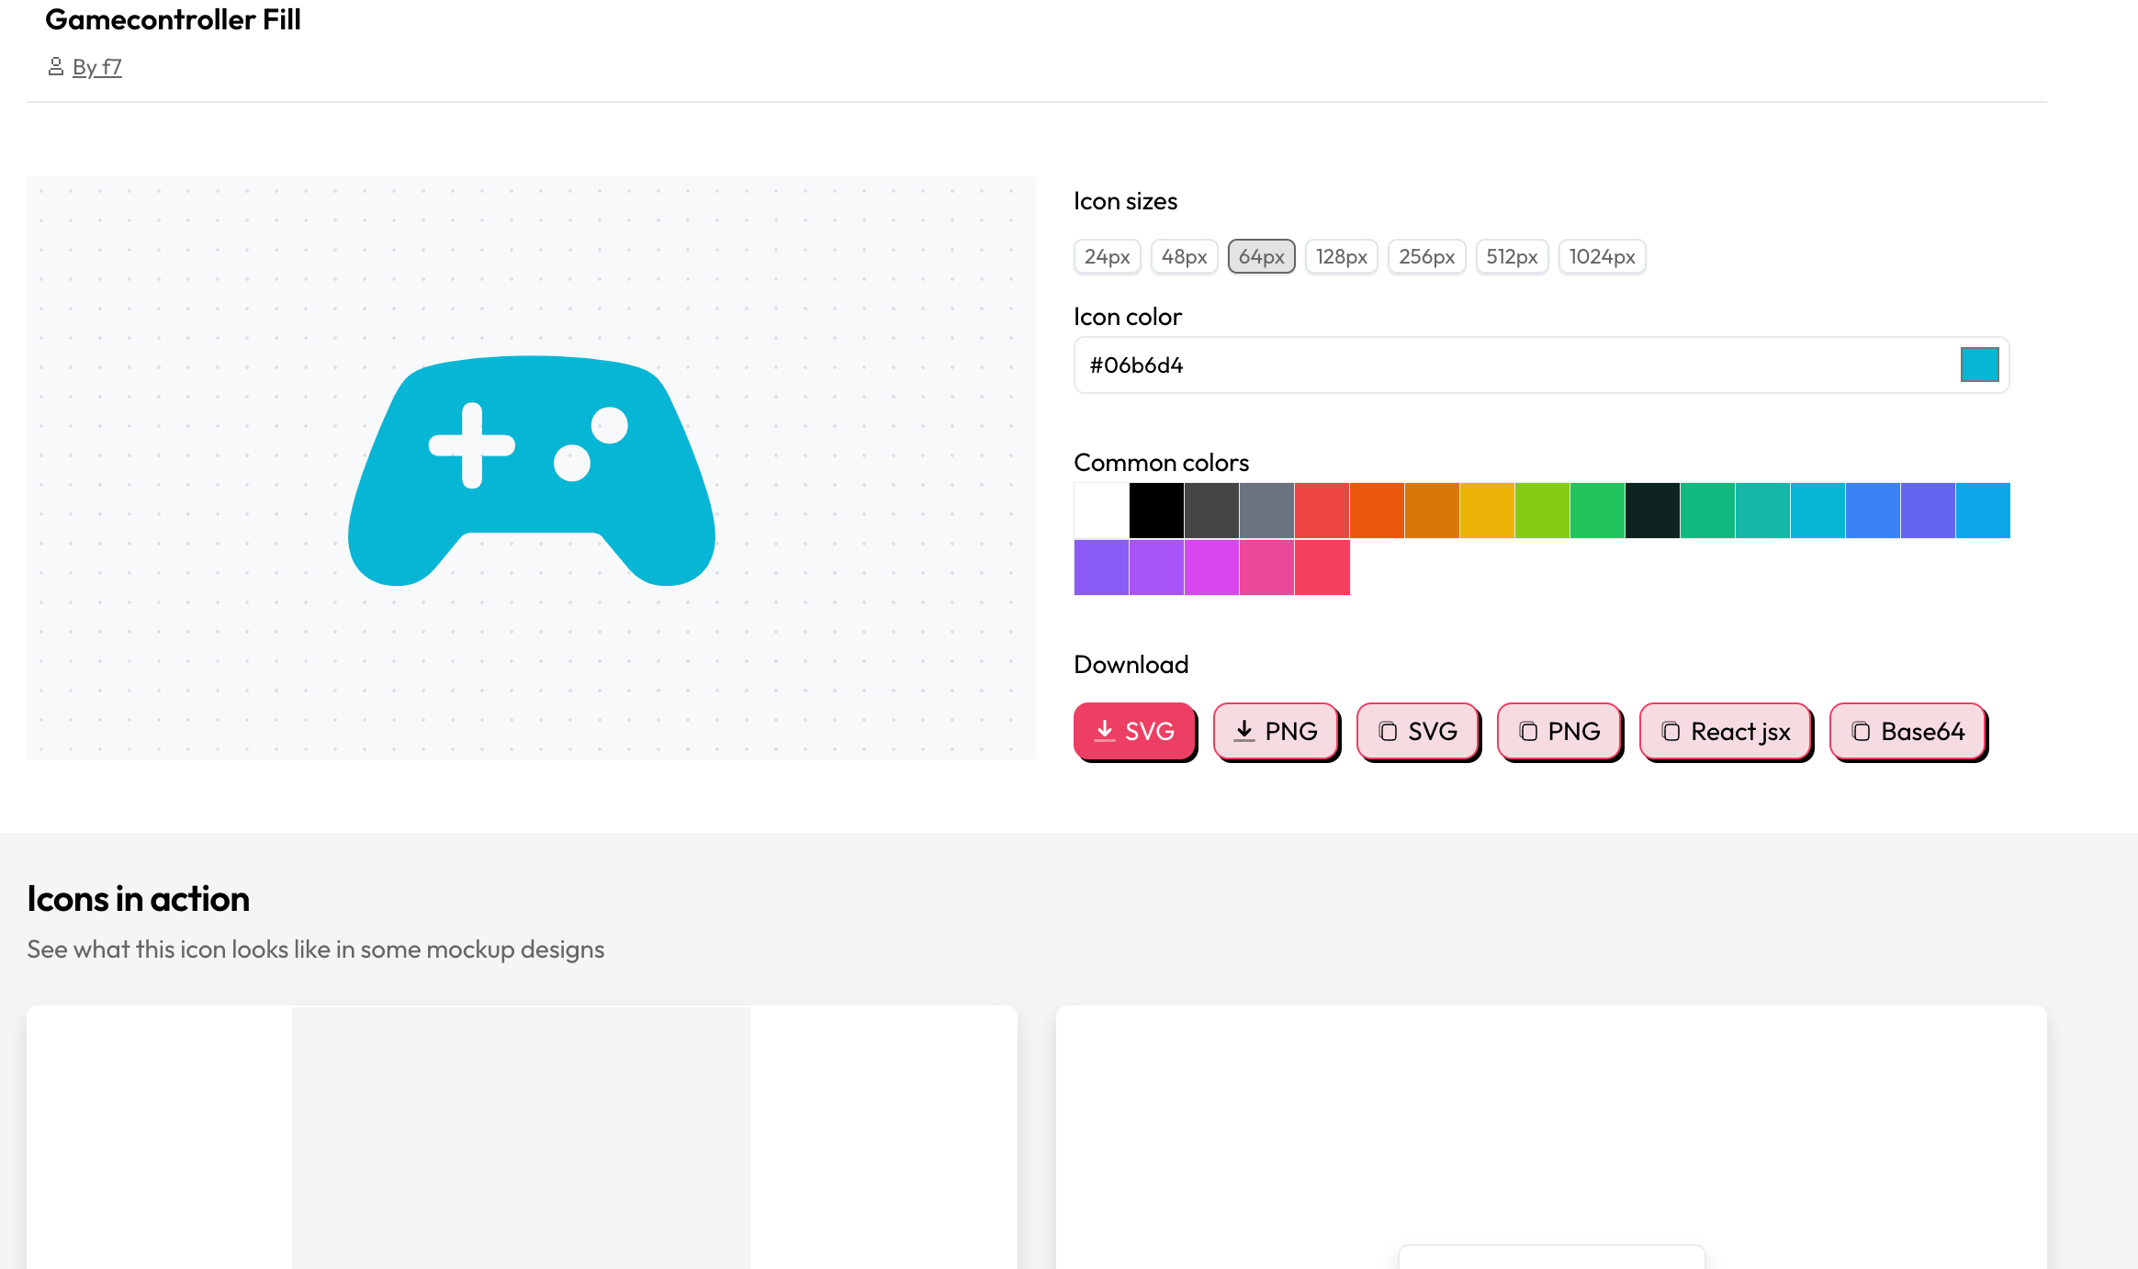Copy the PNG image to clipboard
The image size is (2138, 1269).
pos(1559,731)
